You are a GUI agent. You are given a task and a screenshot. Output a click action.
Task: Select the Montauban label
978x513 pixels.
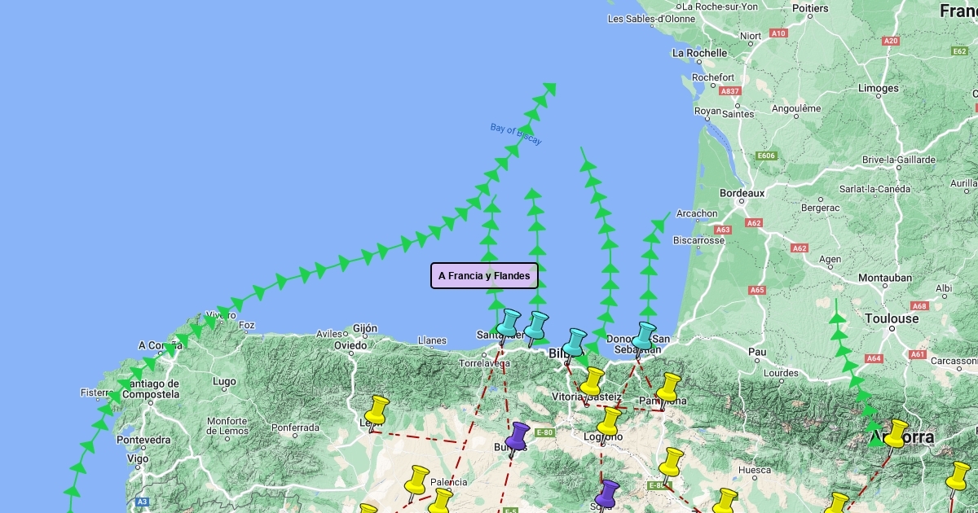point(885,278)
